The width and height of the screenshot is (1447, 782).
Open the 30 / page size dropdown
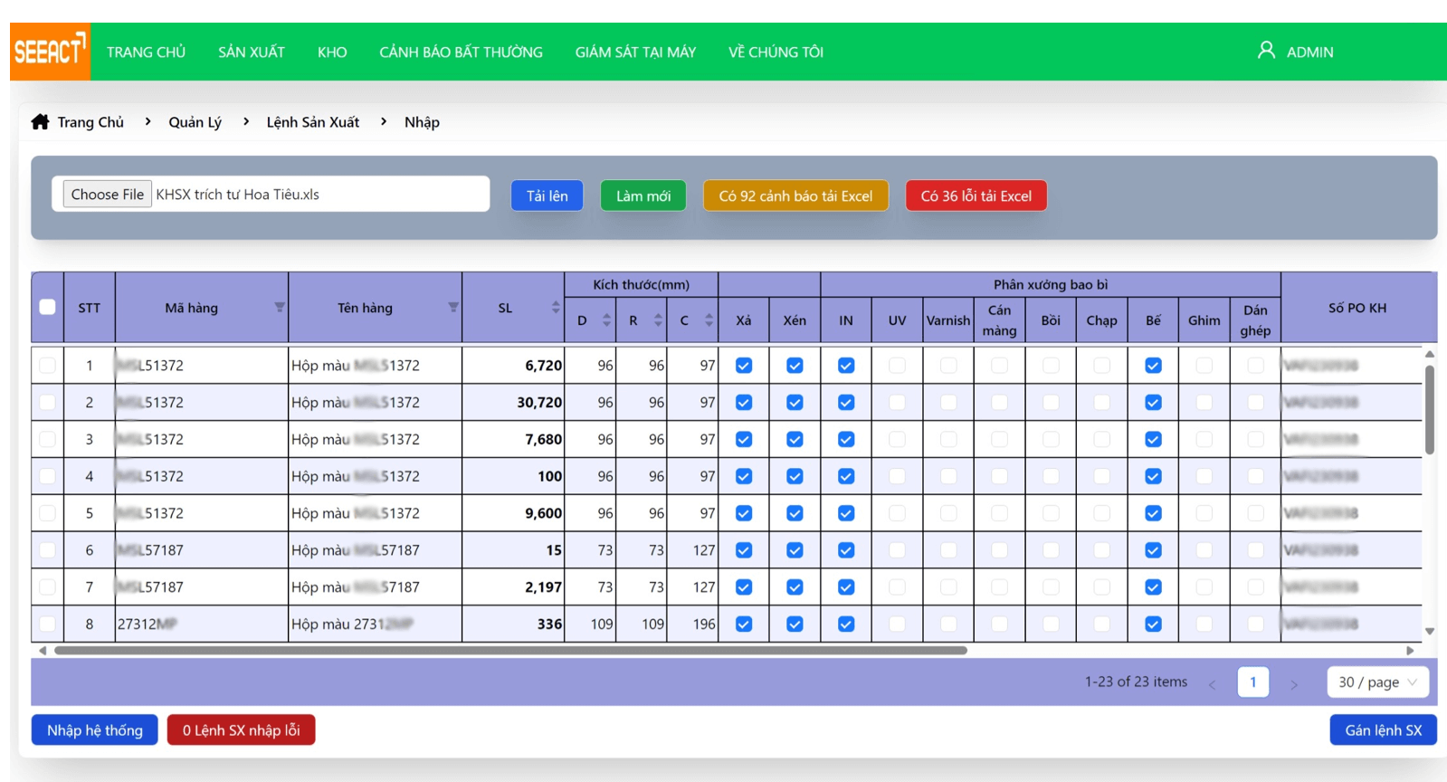[x=1377, y=682]
